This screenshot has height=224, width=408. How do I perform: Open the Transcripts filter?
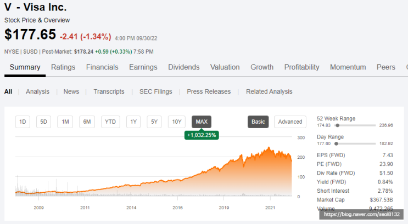[x=109, y=91]
